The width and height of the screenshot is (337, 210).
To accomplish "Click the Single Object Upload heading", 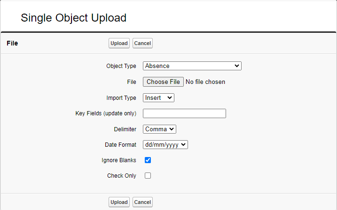I will click(x=73, y=18).
